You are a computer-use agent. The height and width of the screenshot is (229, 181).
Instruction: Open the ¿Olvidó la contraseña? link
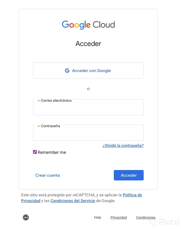123,145
